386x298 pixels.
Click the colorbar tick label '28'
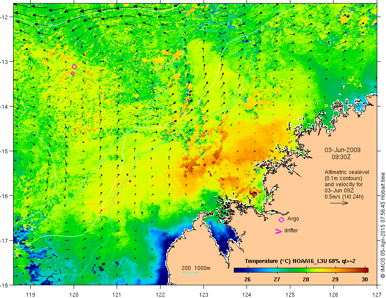click(x=306, y=279)
